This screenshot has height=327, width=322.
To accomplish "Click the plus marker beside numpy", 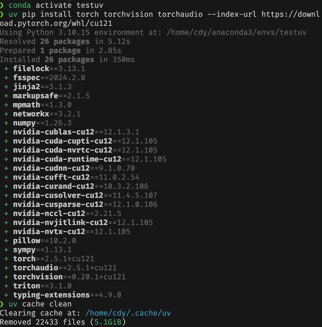I will coord(6,123).
